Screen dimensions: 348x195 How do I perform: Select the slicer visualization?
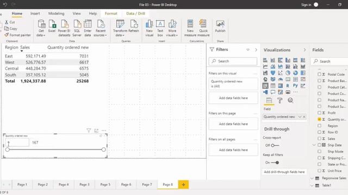[265, 86]
